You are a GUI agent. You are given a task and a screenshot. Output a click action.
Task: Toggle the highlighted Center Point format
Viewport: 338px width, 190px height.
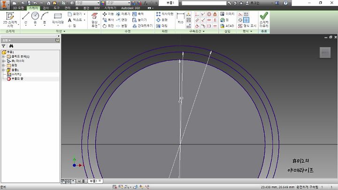(x=246, y=20)
